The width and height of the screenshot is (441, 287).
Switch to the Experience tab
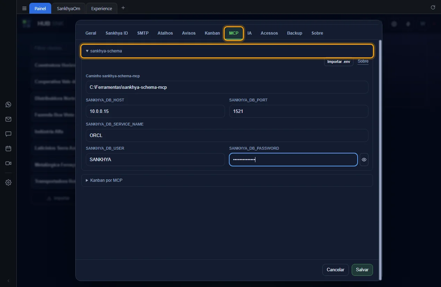pos(102,8)
